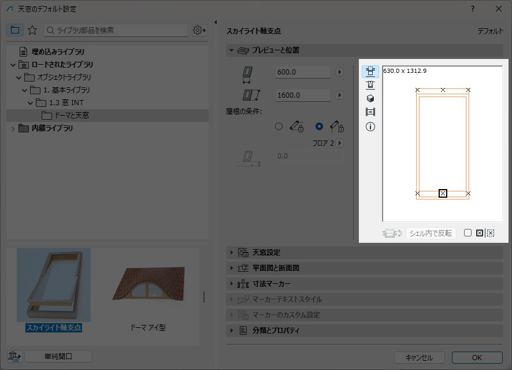Screen dimensions: 512x370
Task: Select the first roof condition radio button
Action: pos(279,126)
